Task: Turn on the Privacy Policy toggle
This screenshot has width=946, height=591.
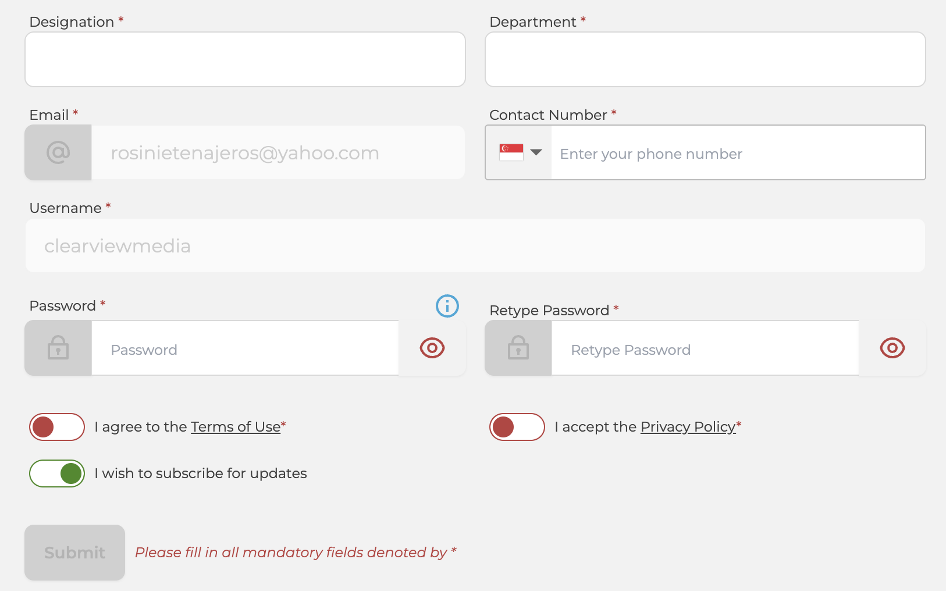Action: click(x=517, y=427)
